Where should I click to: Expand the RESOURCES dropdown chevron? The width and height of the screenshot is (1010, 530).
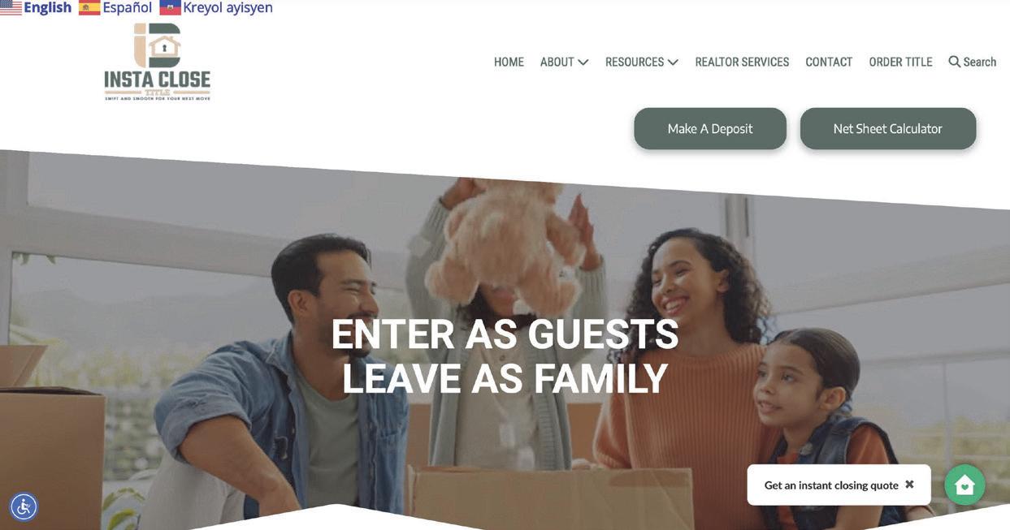tap(673, 62)
